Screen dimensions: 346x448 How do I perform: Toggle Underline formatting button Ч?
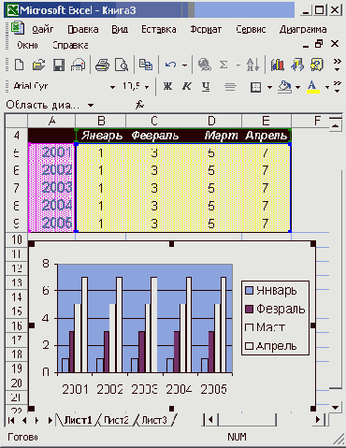(206, 86)
